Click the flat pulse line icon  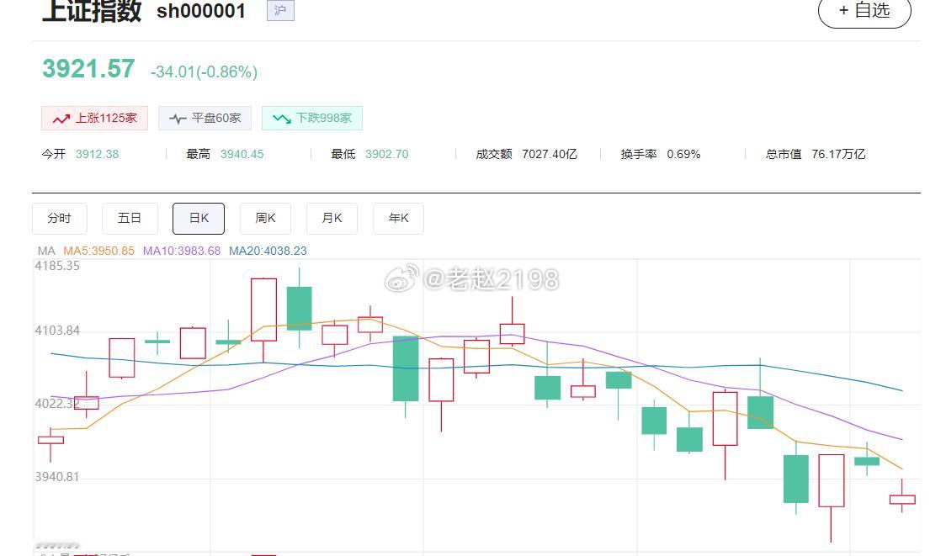pos(178,119)
